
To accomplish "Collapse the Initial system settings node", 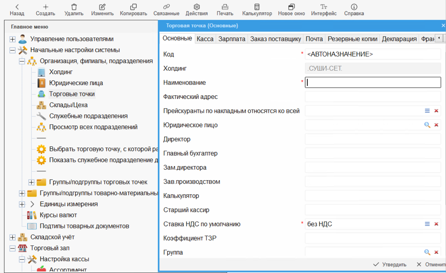I will click(13, 50).
